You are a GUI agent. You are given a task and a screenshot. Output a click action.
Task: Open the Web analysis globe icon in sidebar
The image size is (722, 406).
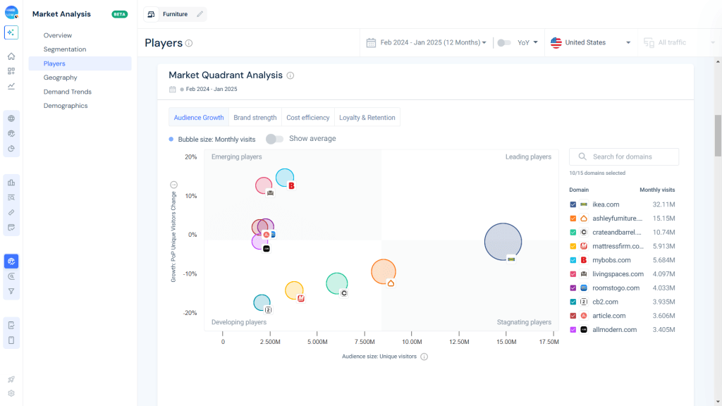pyautogui.click(x=11, y=118)
